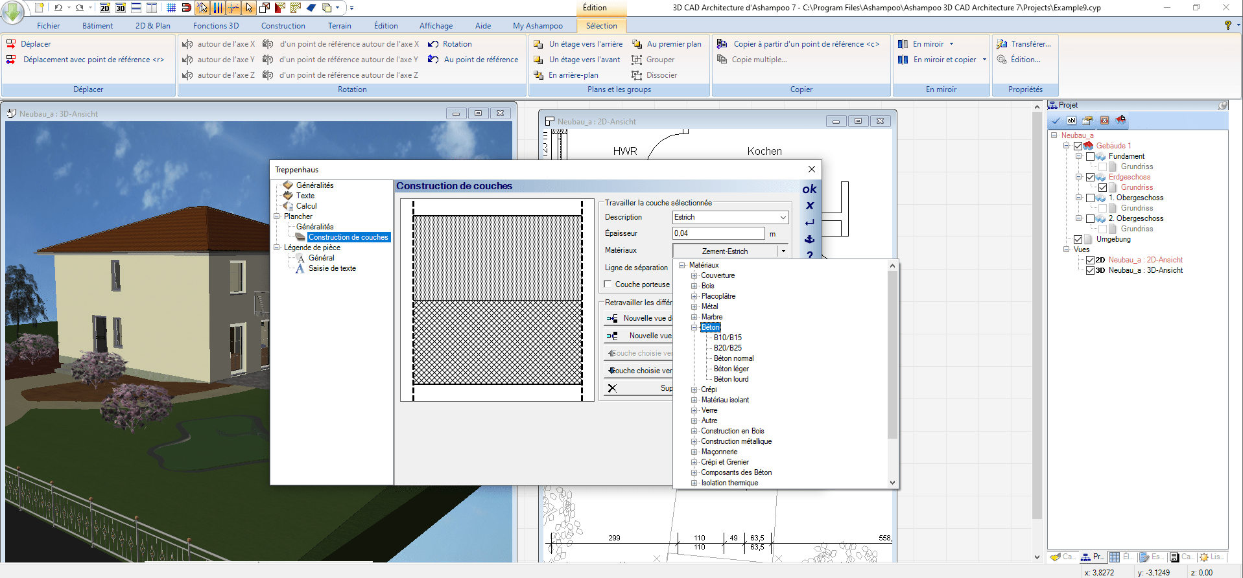This screenshot has height=578, width=1243.
Task: Collapse the Plancher tree node in dialog
Action: click(277, 216)
